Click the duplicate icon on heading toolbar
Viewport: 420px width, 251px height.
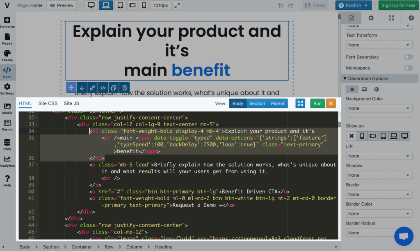[x=114, y=87]
